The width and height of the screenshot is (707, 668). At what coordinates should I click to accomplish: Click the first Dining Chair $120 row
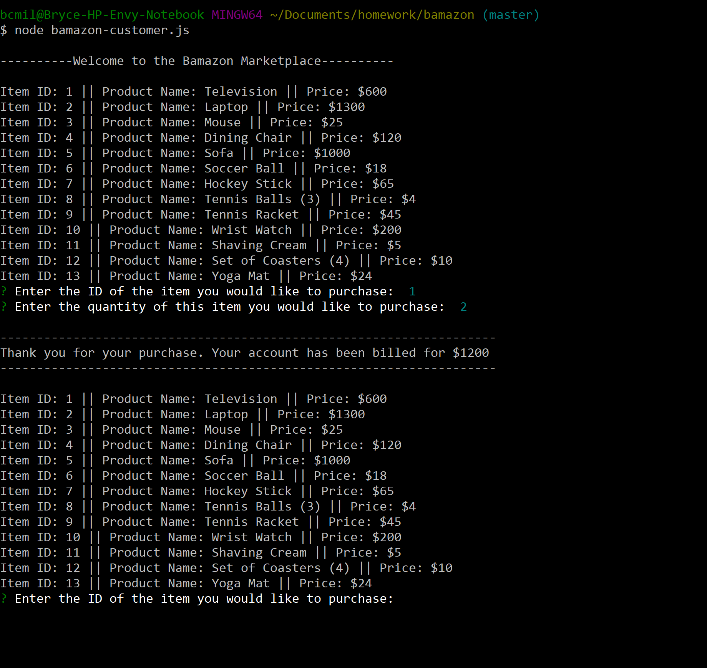click(201, 138)
